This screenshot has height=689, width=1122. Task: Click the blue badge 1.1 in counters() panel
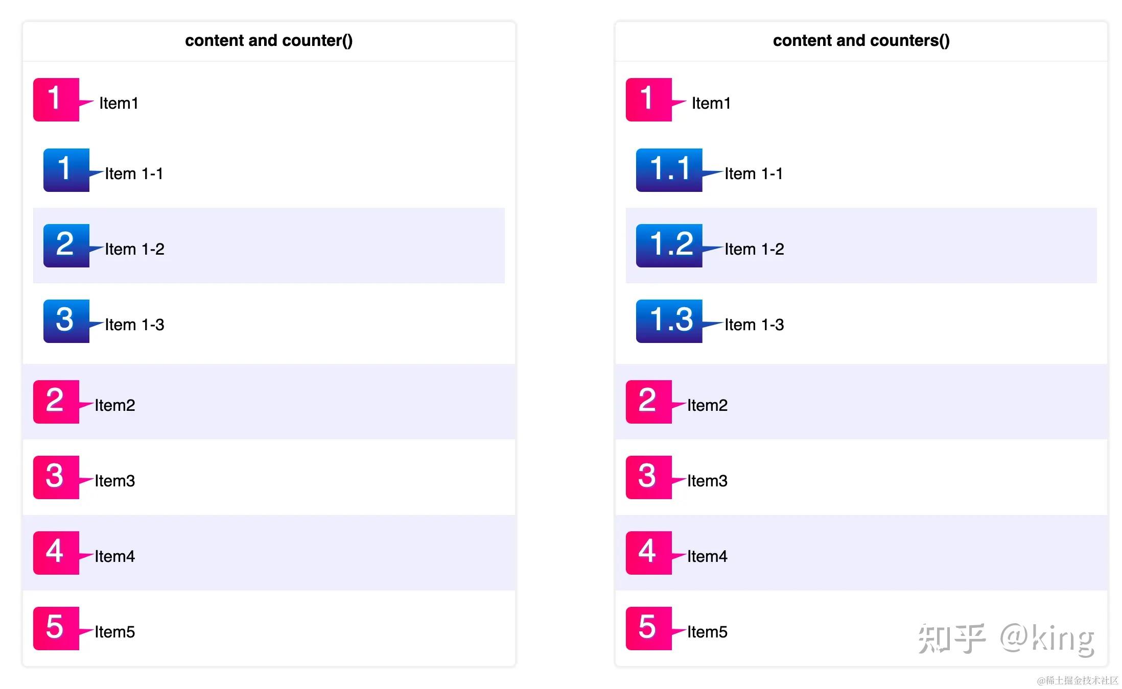click(x=669, y=170)
